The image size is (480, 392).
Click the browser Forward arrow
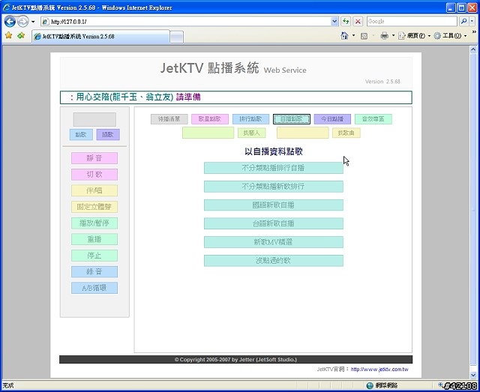(x=22, y=22)
